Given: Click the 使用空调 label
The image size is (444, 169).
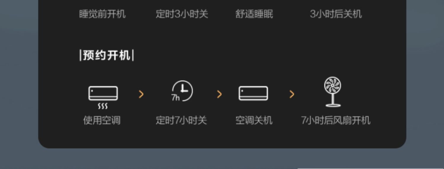Looking at the screenshot, I should click(102, 120).
